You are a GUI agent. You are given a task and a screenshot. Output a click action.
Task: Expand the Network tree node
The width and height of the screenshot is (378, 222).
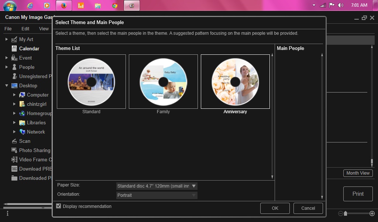[x=14, y=132]
